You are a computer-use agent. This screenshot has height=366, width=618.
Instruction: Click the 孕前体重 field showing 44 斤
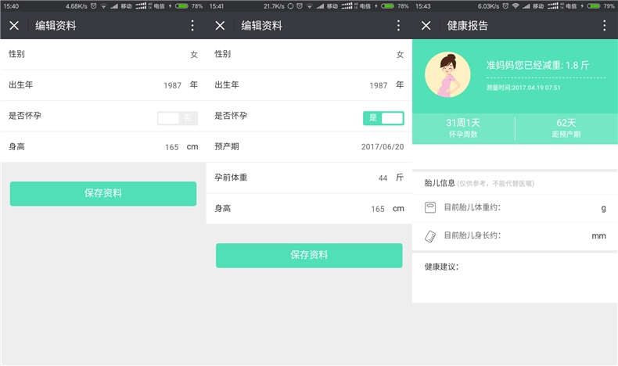coord(309,178)
